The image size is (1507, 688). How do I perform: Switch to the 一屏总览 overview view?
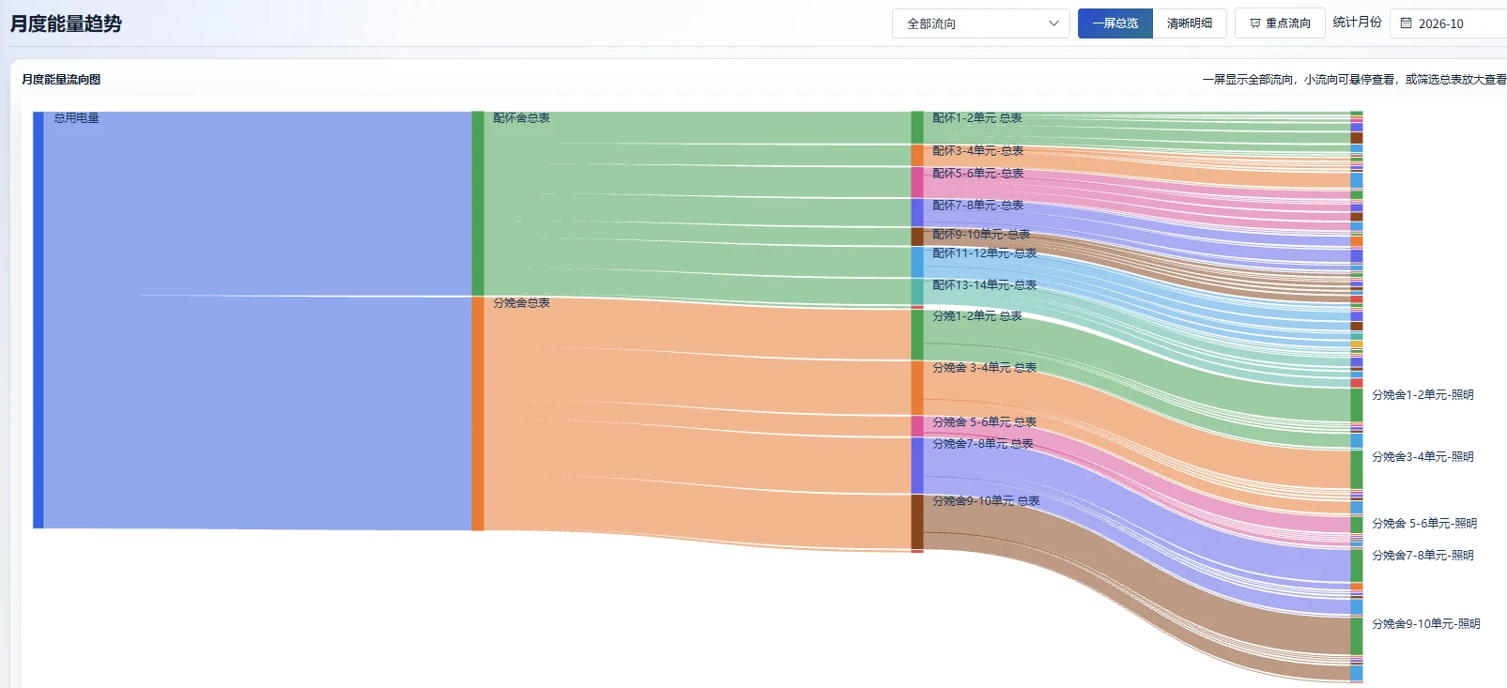pyautogui.click(x=1115, y=23)
